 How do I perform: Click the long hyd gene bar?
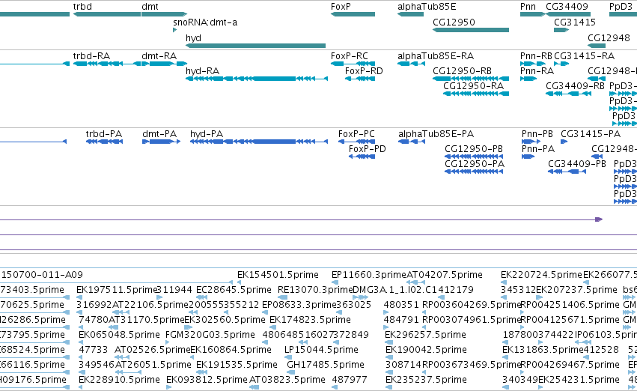tap(255, 46)
